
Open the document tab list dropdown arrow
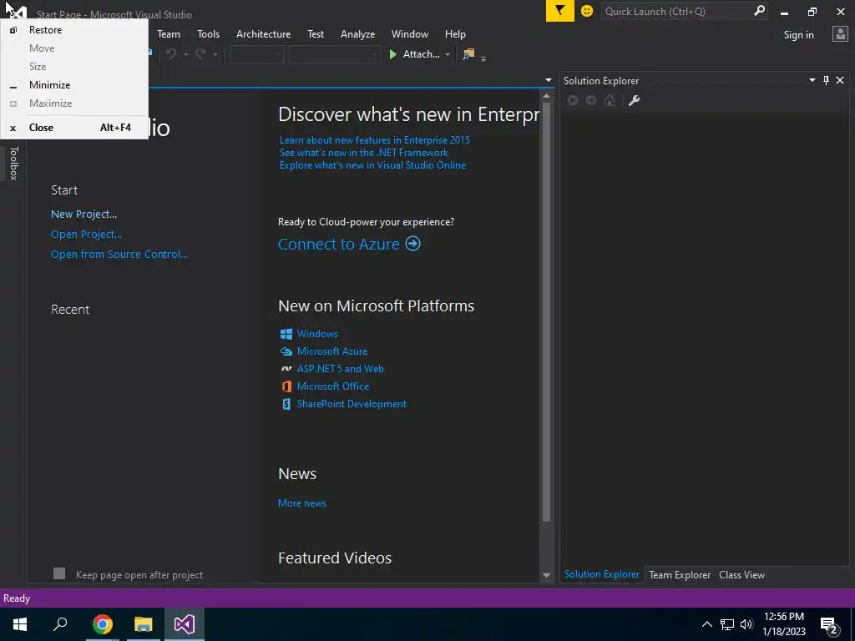point(549,80)
